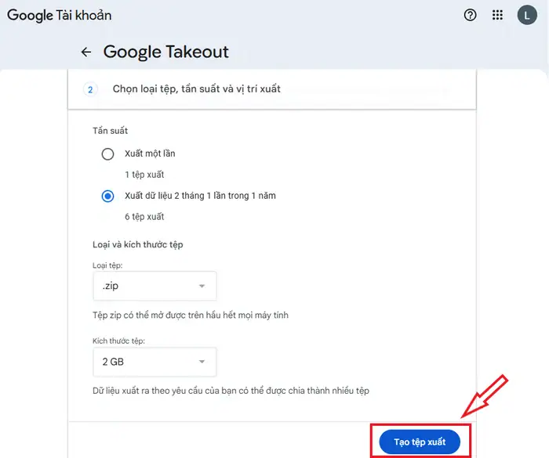Click the "Tần suất" section heading
549x458 pixels.
coord(111,131)
